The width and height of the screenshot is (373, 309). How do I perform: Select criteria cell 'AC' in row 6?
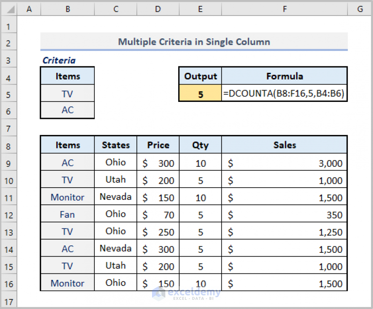(x=68, y=110)
